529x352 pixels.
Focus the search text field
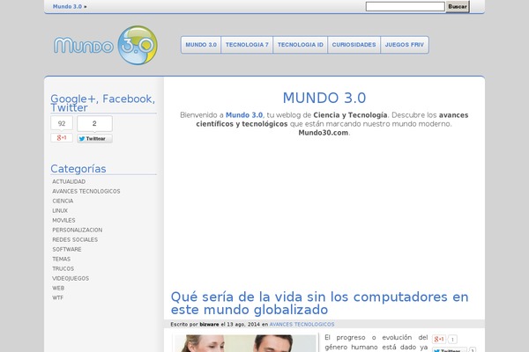(406, 6)
